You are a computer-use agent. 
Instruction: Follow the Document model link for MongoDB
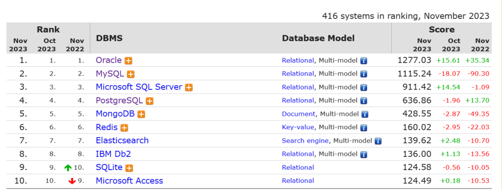(299, 114)
